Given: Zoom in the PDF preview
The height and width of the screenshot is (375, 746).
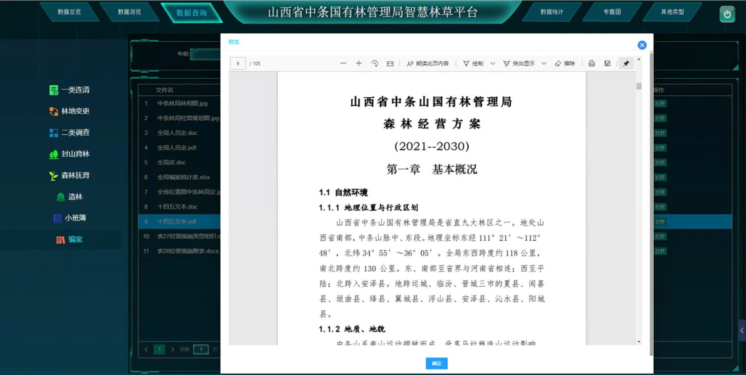Looking at the screenshot, I should 359,63.
